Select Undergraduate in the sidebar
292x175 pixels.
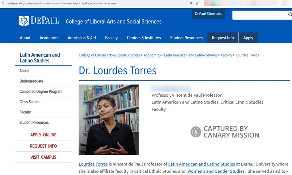tap(31, 81)
